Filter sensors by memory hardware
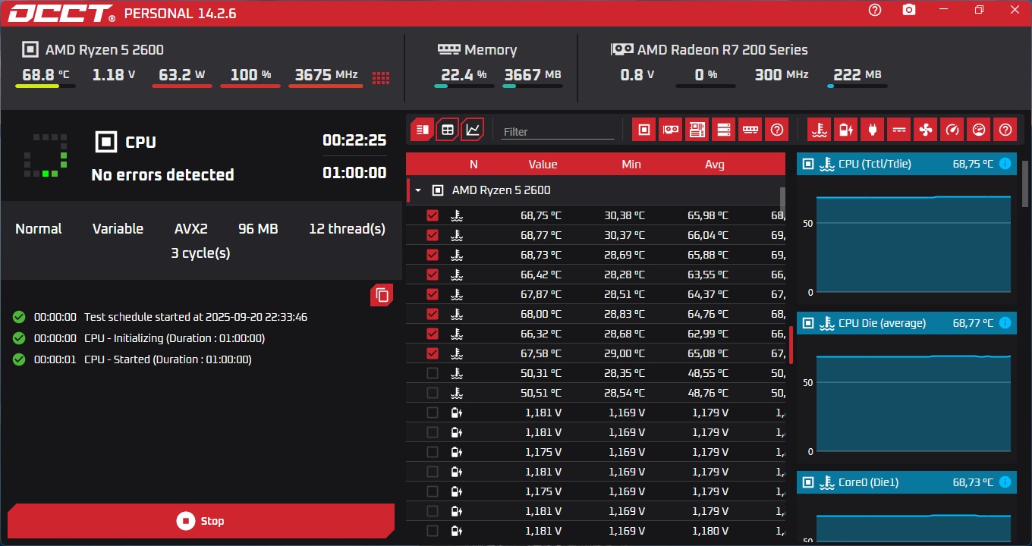The image size is (1032, 546). [x=750, y=130]
